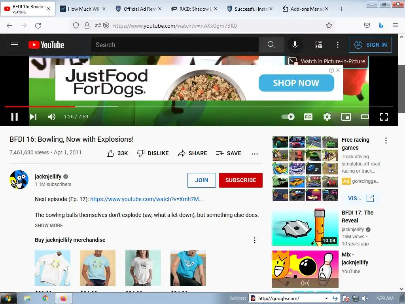Open system tray volume icon
405x304 pixels.
click(x=365, y=298)
